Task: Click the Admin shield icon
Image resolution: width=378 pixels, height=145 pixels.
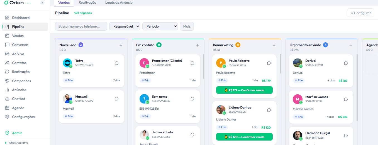Action: click(7, 133)
